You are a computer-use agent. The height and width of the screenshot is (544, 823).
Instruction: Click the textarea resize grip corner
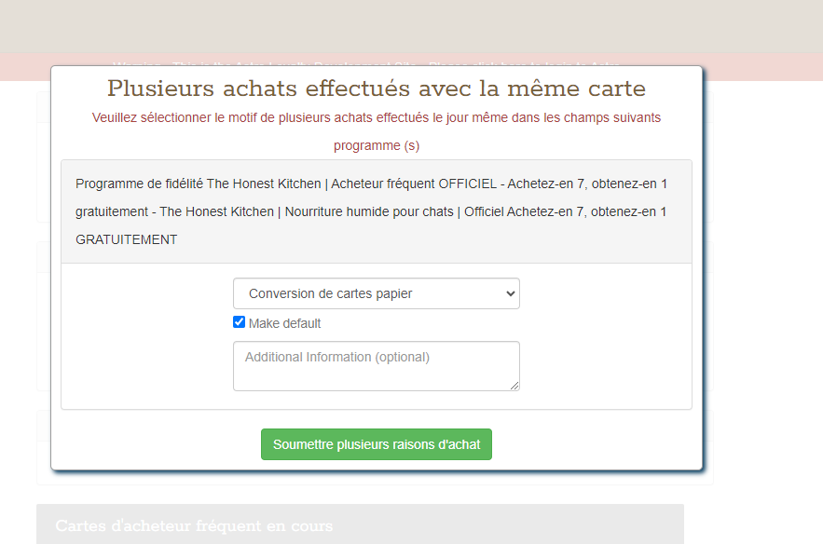[x=514, y=385]
